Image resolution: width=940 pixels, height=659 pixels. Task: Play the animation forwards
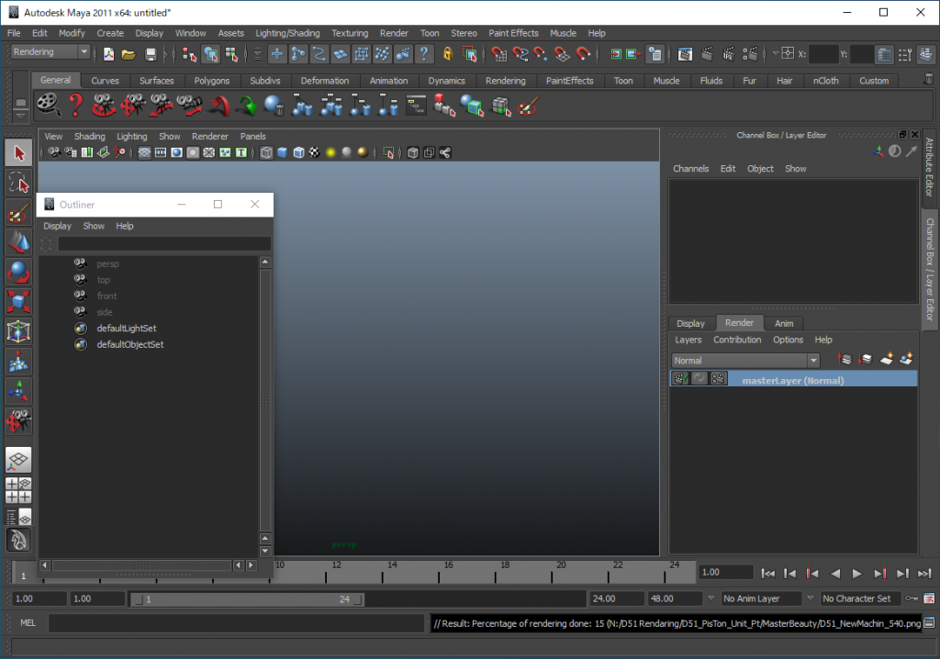(857, 574)
